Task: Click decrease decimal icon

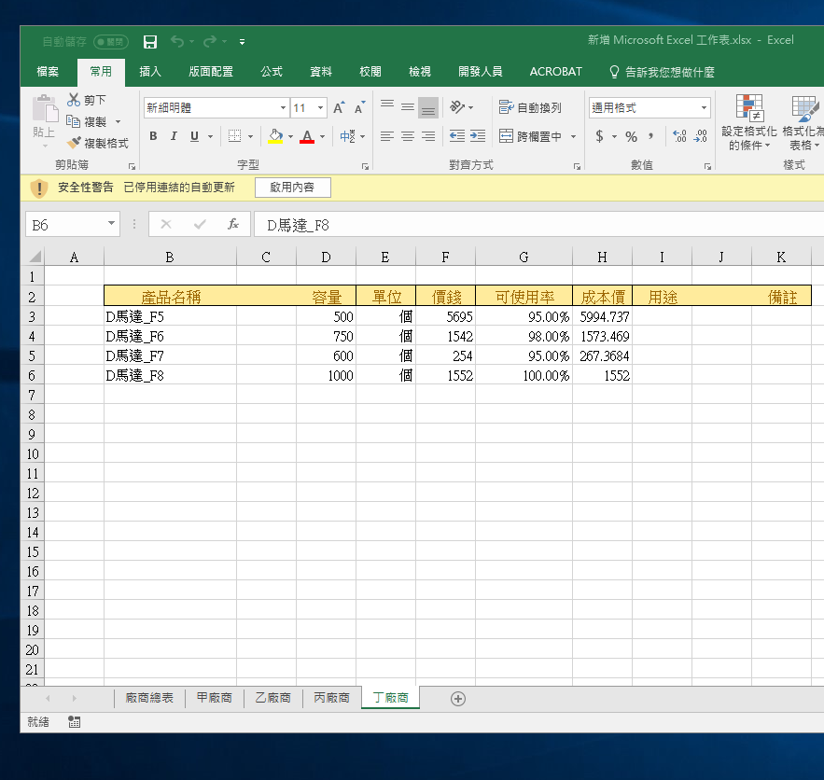Action: 701,136
